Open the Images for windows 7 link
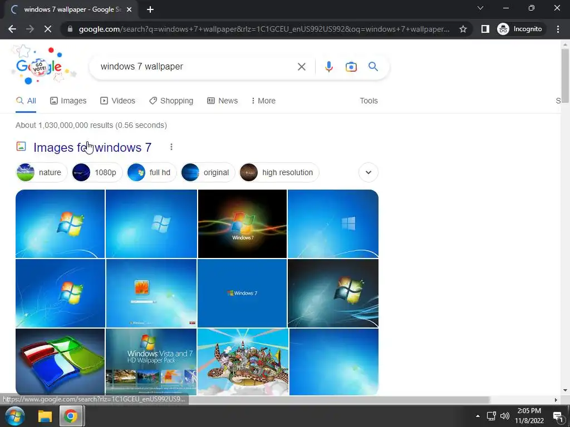Viewport: 570px width, 427px height. 92,147
